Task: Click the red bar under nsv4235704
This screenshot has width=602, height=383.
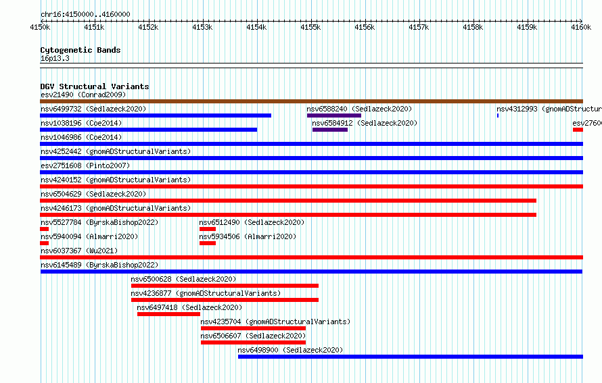Action: tap(254, 328)
